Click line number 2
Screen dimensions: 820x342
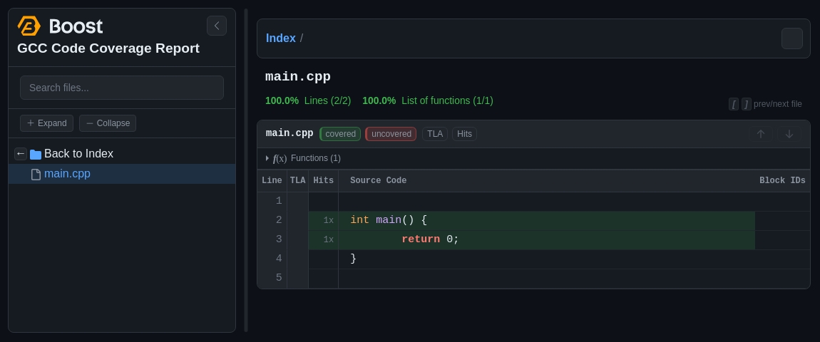[x=279, y=220]
